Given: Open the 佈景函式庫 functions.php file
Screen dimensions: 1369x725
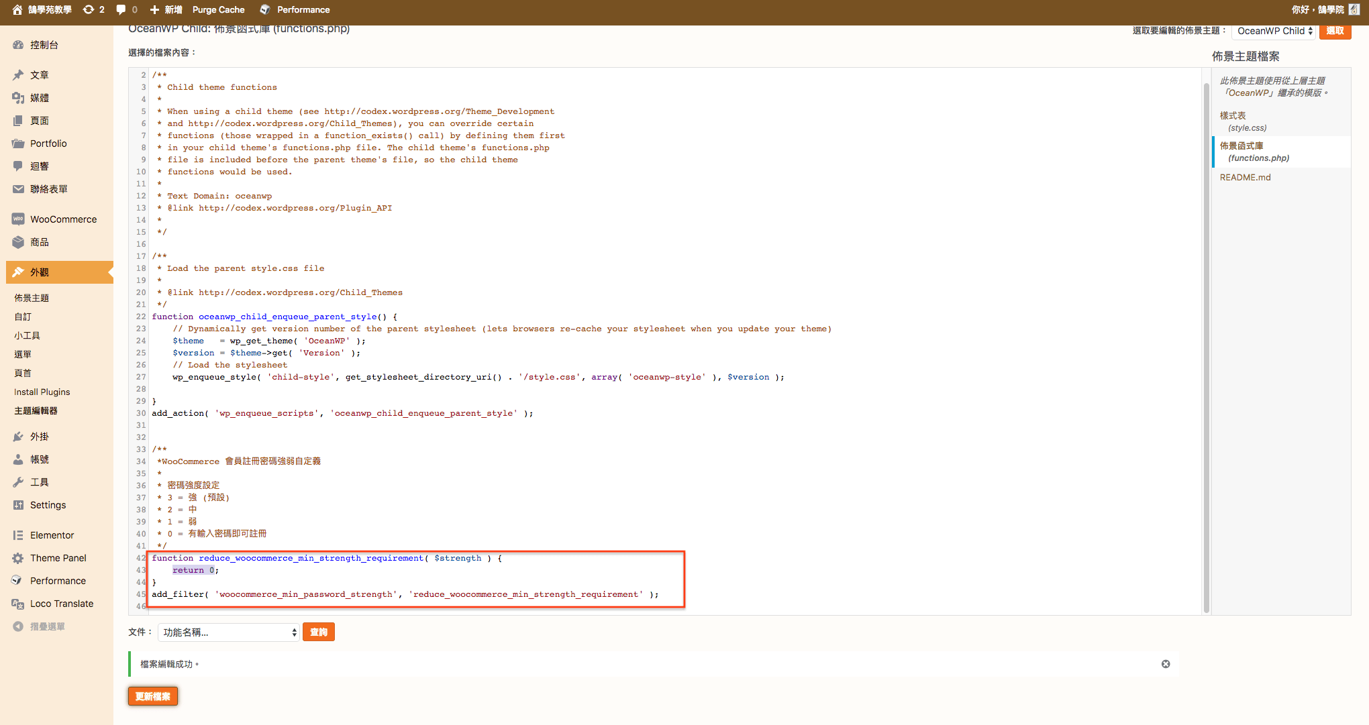Looking at the screenshot, I should point(1254,152).
